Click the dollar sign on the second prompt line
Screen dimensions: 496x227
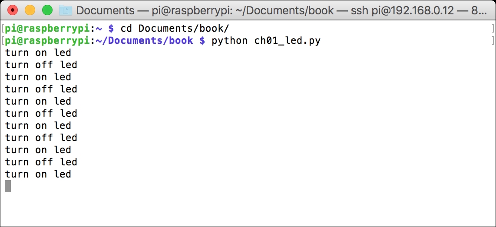202,41
